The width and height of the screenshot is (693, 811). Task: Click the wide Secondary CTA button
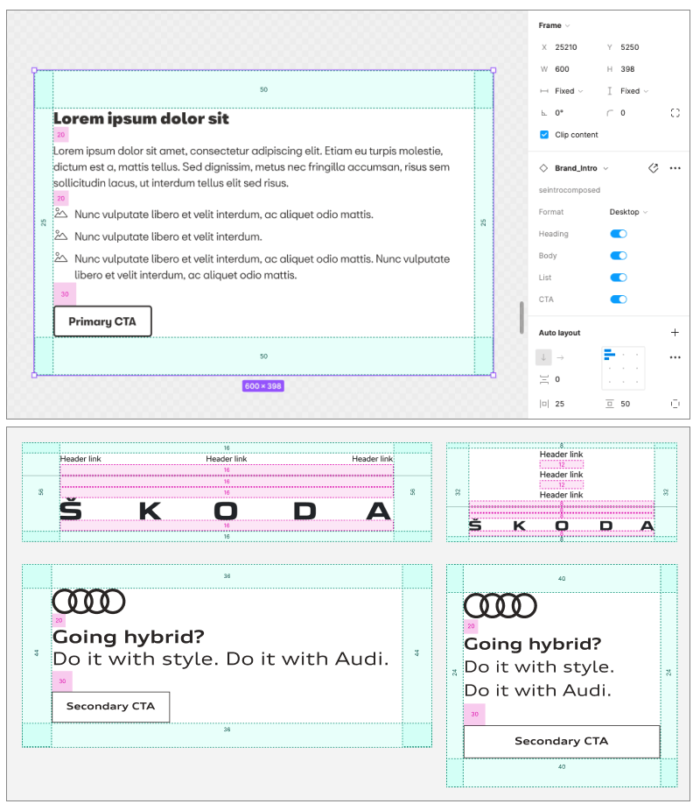tap(562, 741)
